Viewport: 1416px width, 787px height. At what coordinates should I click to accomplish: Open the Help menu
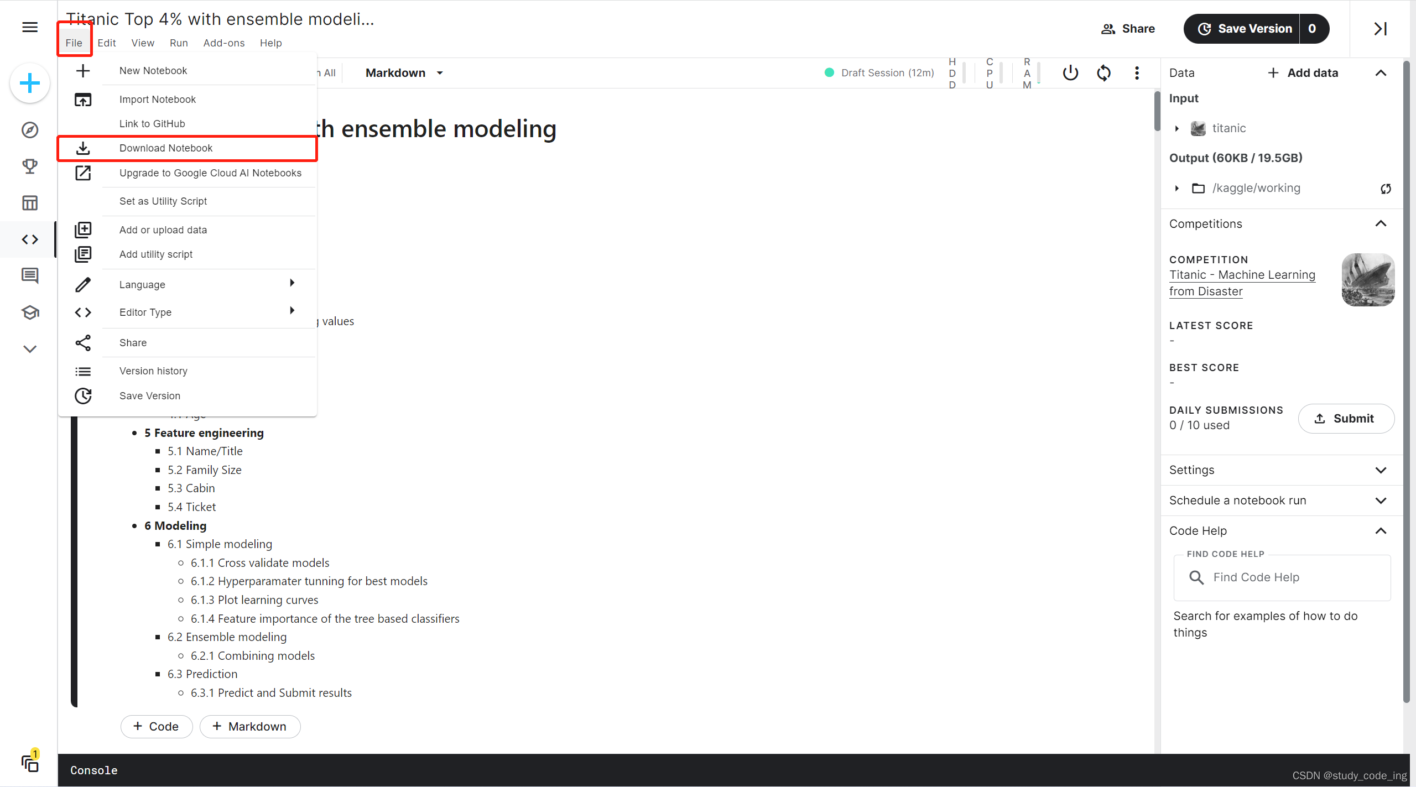[x=271, y=43]
